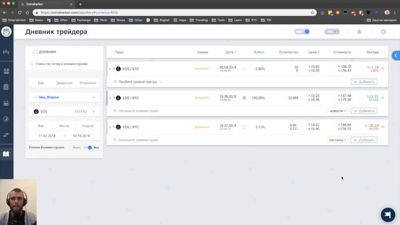The width and height of the screenshot is (400, 225).
Task: Open the 'новости' tag dropdown
Action: pos(337,111)
